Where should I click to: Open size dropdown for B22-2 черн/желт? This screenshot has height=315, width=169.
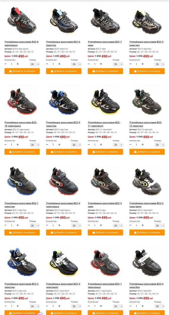pos(160,226)
